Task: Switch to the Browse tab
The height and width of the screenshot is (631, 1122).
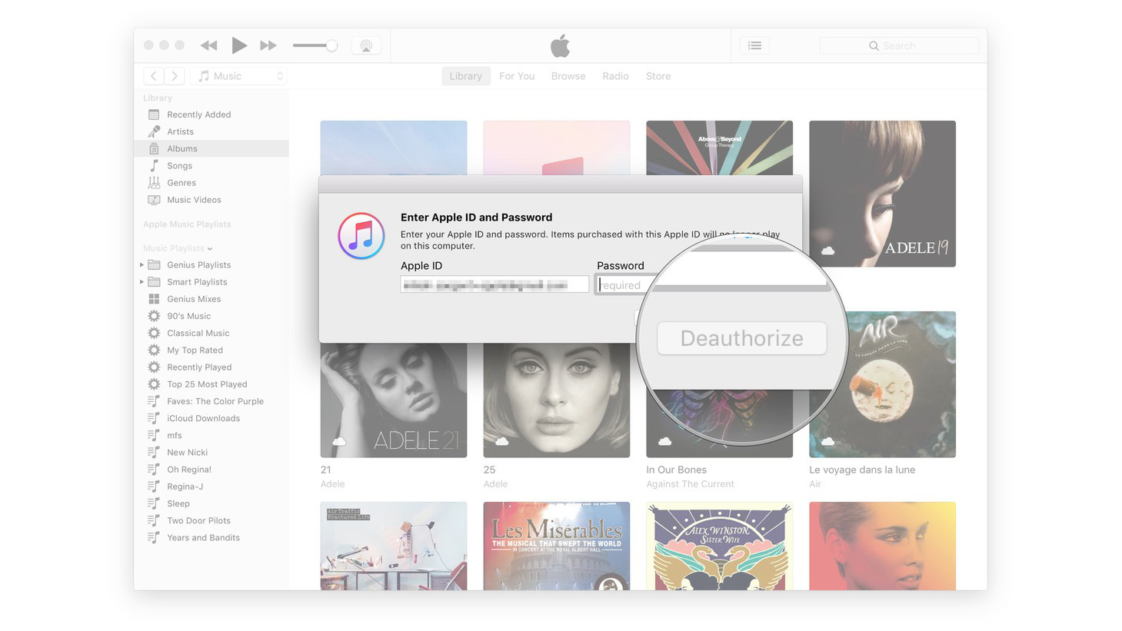Action: (568, 76)
